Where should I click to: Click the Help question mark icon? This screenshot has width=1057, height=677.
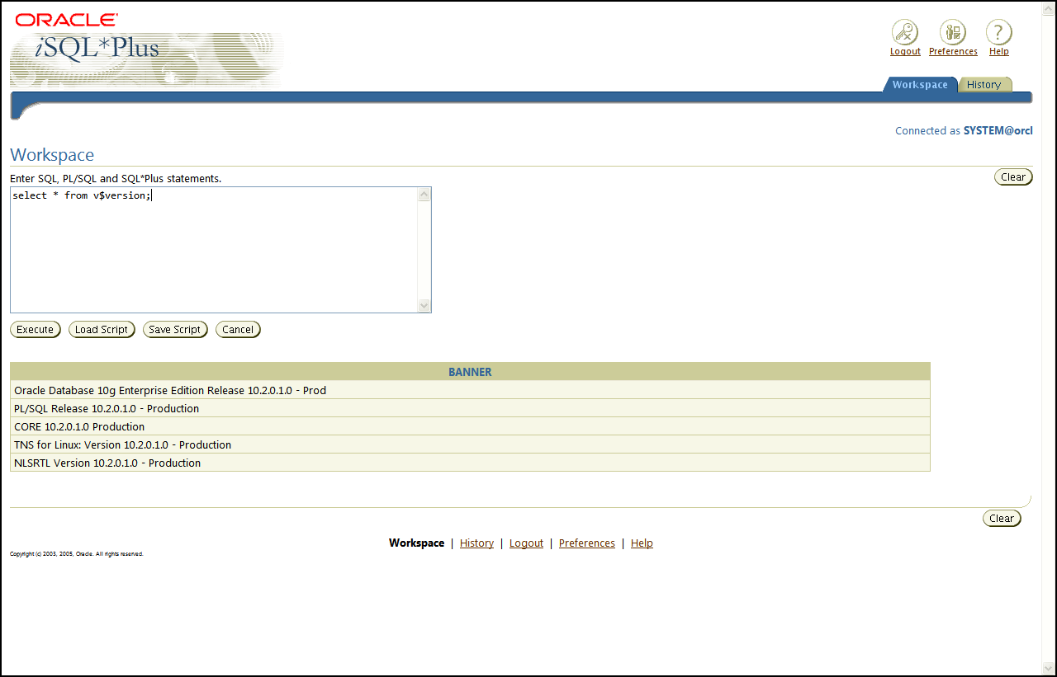click(x=999, y=33)
